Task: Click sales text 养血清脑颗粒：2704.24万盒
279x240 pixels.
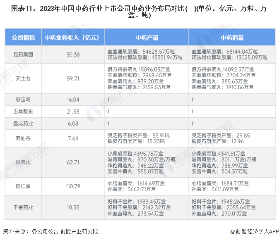Action: 224,75
